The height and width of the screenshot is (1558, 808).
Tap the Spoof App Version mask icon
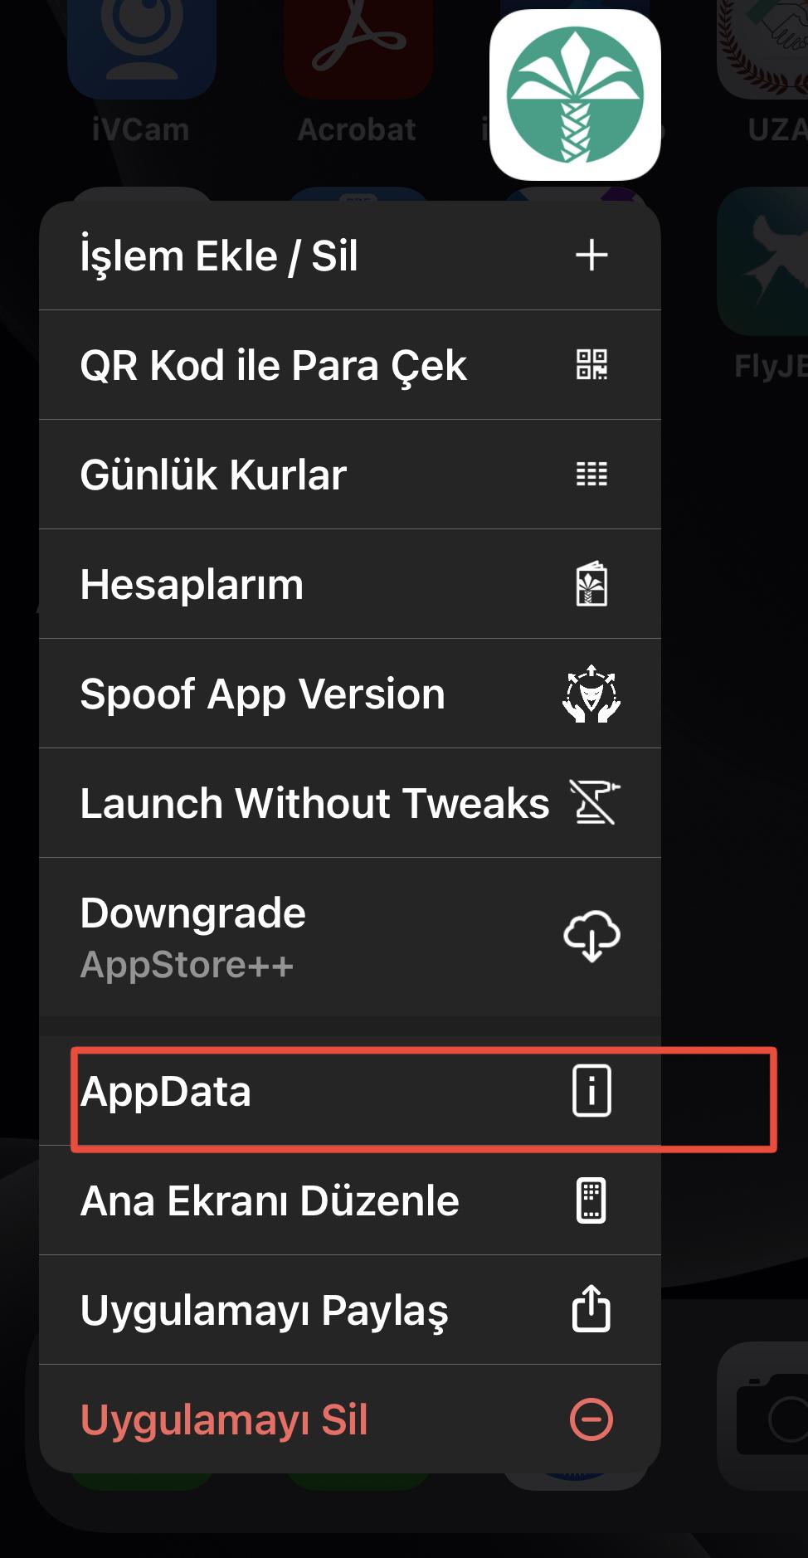tap(591, 694)
